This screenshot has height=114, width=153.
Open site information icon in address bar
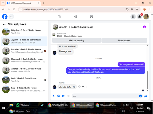[x=21, y=9]
